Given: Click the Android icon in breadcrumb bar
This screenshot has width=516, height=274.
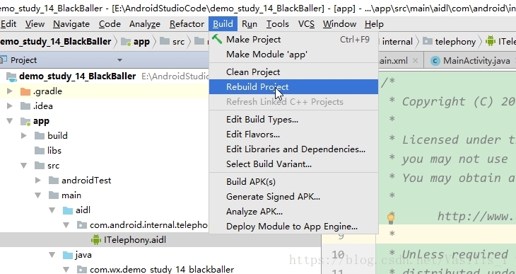Looking at the screenshot, I should [x=491, y=41].
